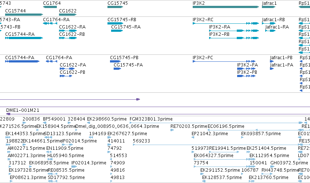Select the CG15744-PA protein label
This screenshot has width=310, height=183.
point(20,58)
